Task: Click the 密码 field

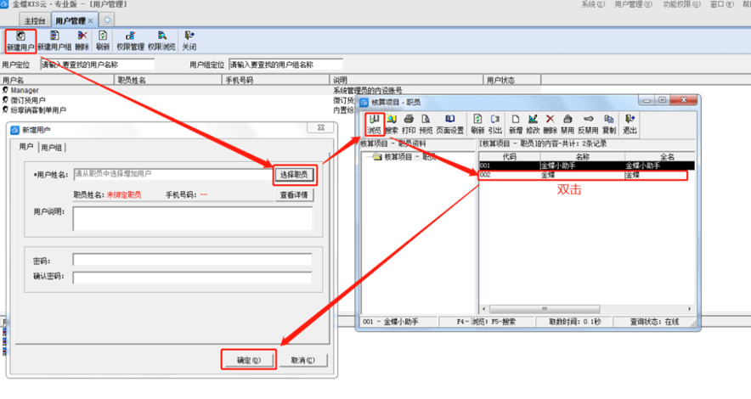Action: point(193,260)
